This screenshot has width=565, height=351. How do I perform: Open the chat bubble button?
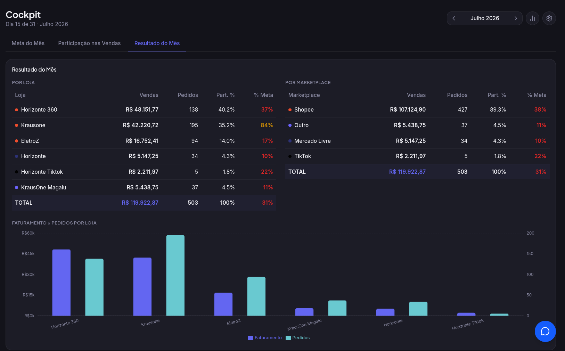click(545, 331)
